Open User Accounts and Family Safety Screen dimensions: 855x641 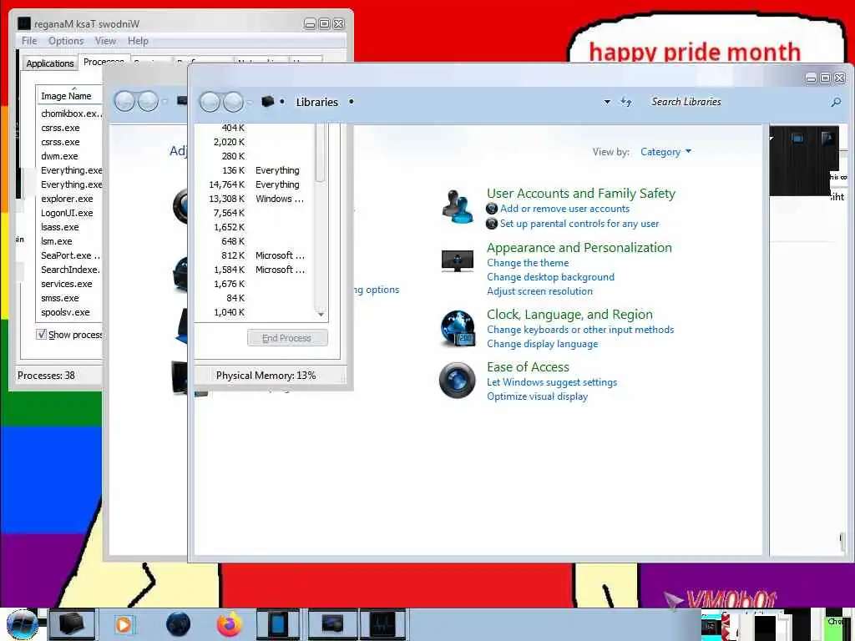(x=581, y=194)
